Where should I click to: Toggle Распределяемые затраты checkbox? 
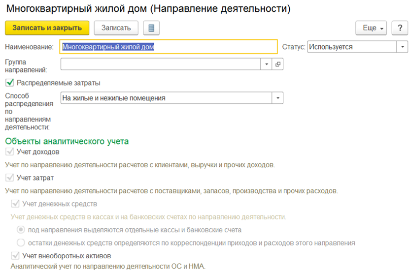[x=10, y=83]
